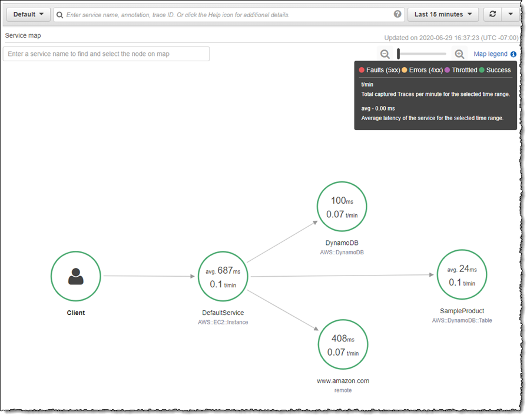
Task: Click the zoom in magnifier icon
Action: point(459,54)
